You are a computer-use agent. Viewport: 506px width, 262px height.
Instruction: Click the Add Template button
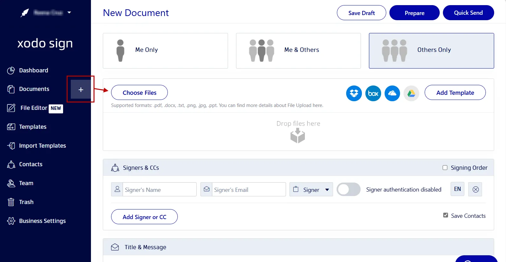(455, 93)
